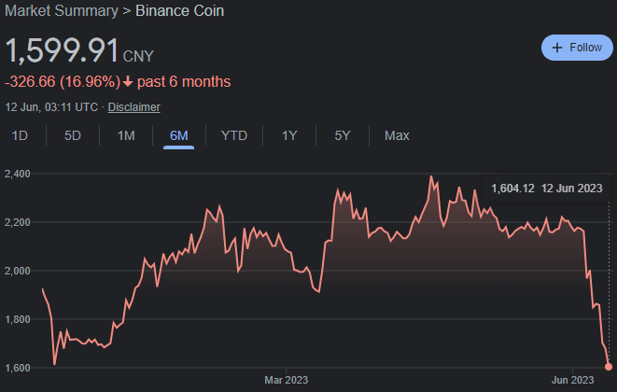Select the Max range tab

point(397,135)
